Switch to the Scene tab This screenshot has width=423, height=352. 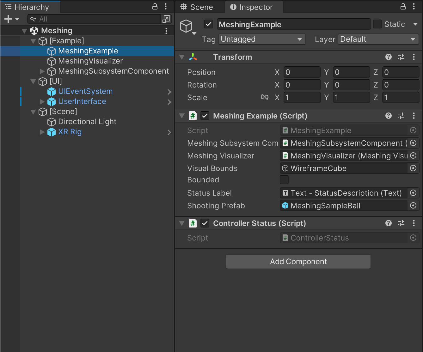[x=199, y=7]
